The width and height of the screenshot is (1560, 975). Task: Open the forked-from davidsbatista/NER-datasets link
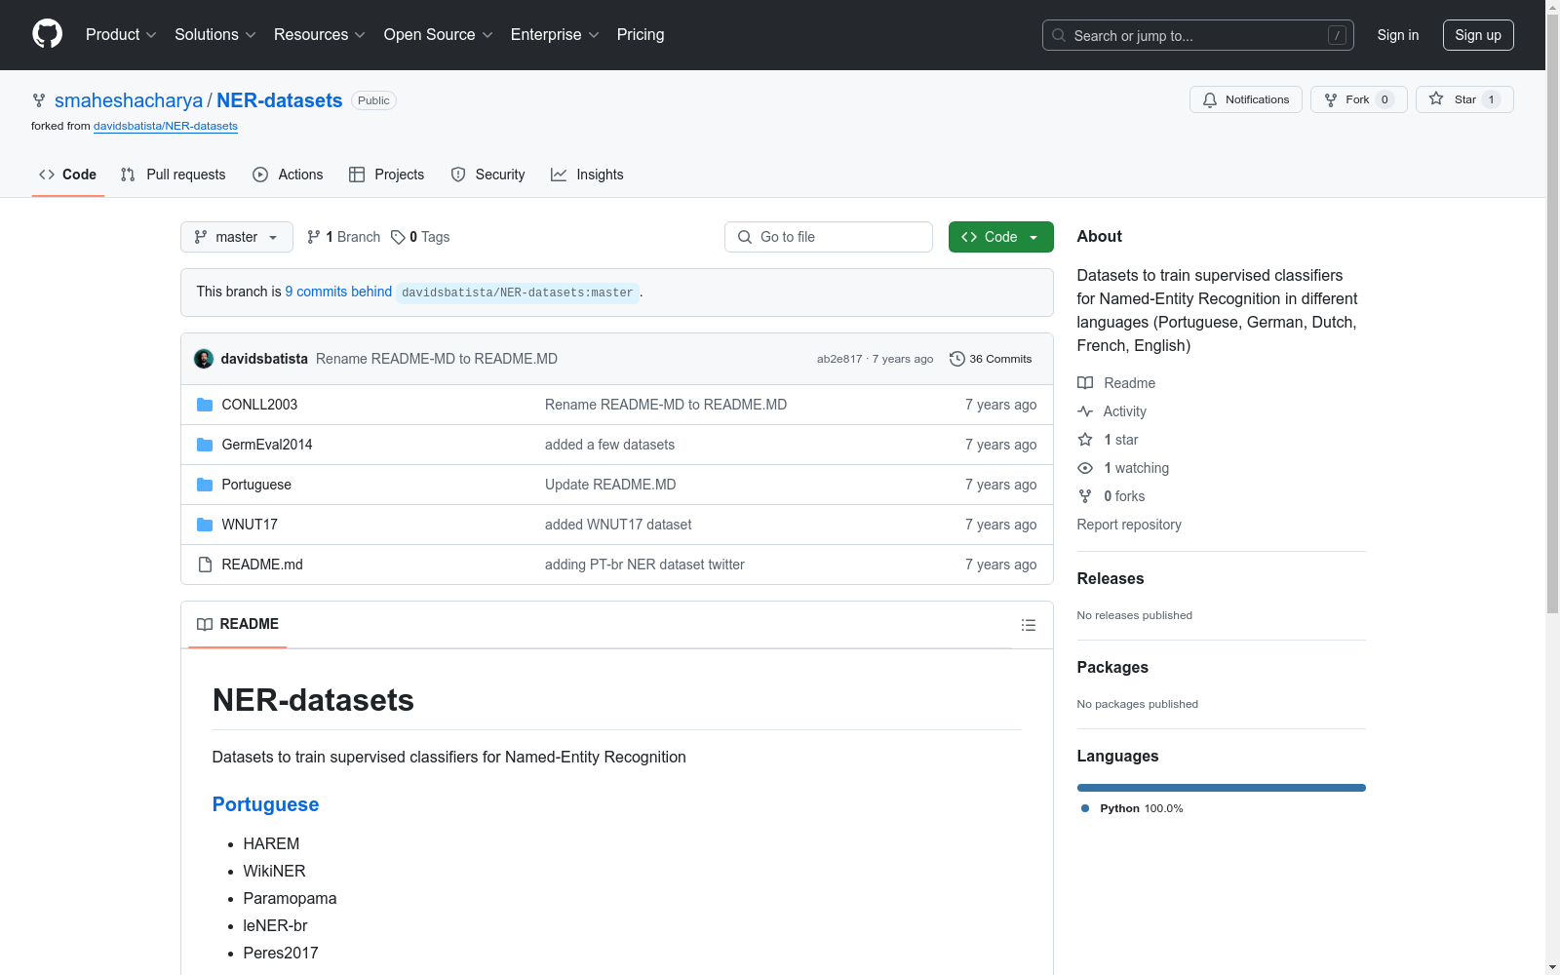166,126
